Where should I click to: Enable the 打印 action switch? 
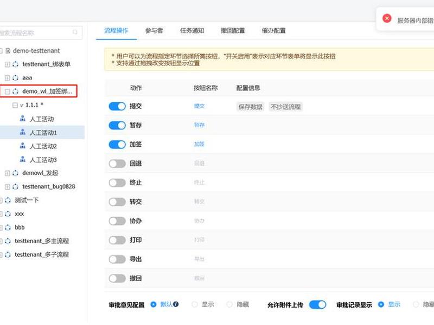(x=117, y=240)
